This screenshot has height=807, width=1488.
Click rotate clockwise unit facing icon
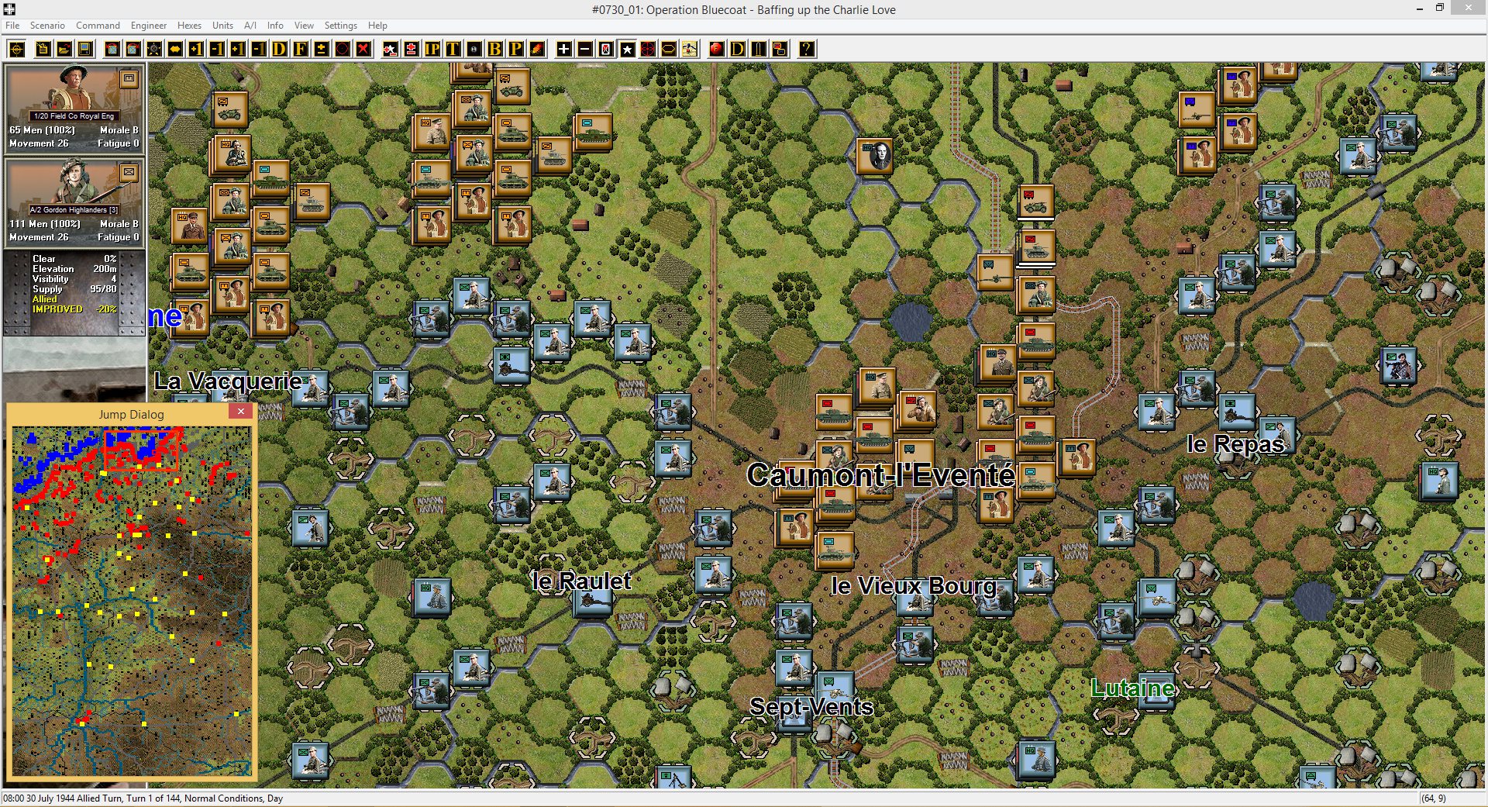(x=133, y=50)
